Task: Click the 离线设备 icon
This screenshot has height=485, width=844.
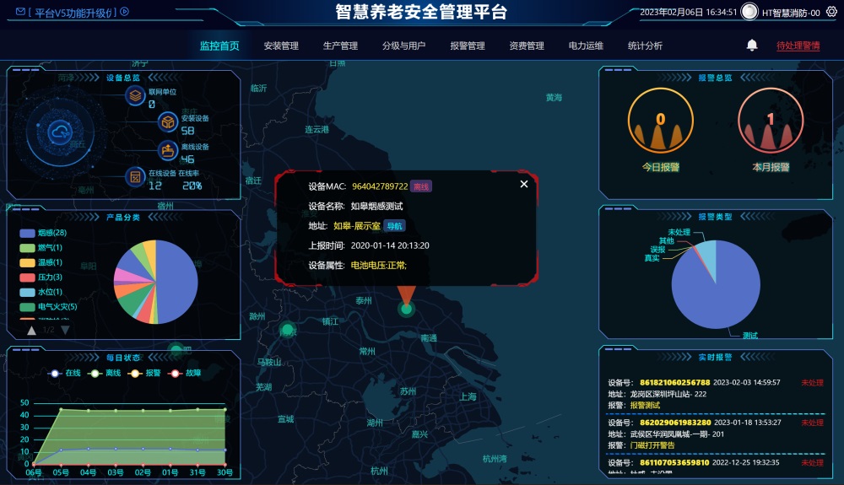Action: click(x=168, y=150)
